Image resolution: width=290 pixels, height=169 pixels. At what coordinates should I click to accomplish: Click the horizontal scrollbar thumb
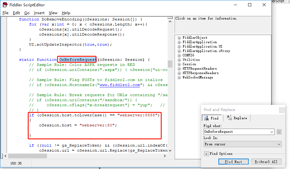pyautogui.click(x=27, y=156)
